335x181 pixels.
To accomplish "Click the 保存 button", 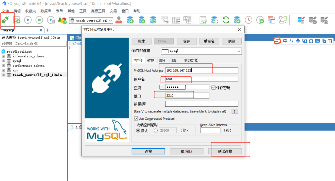I will click(x=186, y=41).
